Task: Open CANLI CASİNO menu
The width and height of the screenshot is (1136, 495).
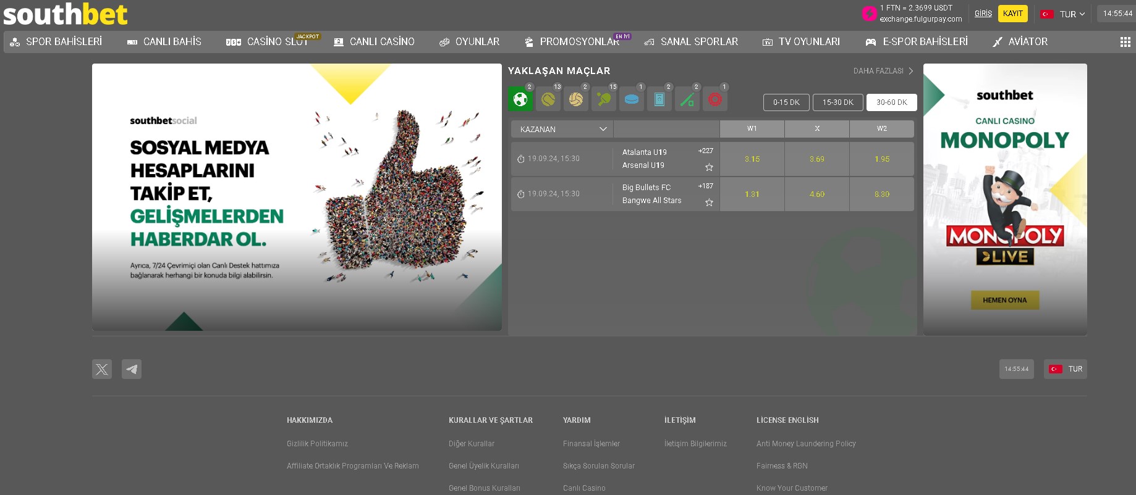Action: [375, 41]
